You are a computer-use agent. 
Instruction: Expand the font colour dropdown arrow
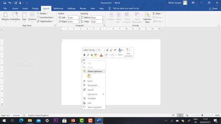point(104,55)
